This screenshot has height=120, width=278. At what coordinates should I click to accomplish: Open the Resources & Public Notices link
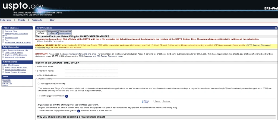(15, 58)
